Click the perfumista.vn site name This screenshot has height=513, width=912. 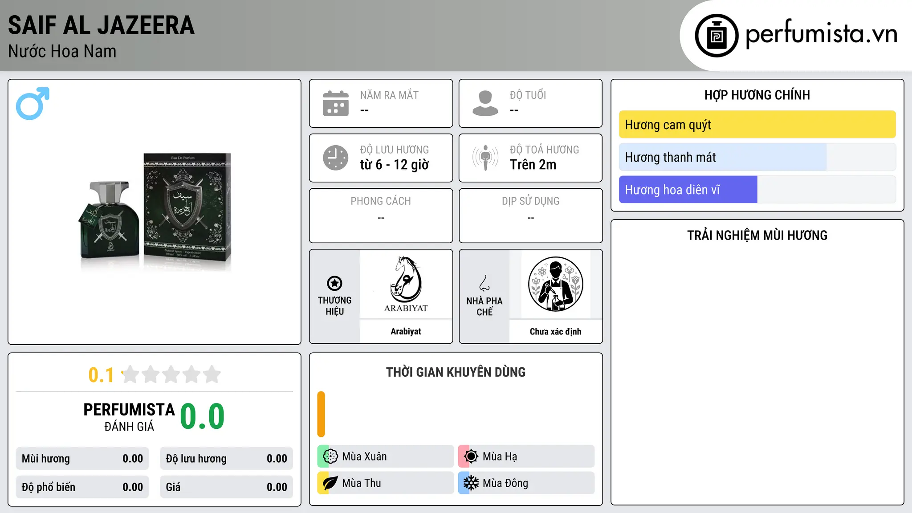click(x=821, y=34)
